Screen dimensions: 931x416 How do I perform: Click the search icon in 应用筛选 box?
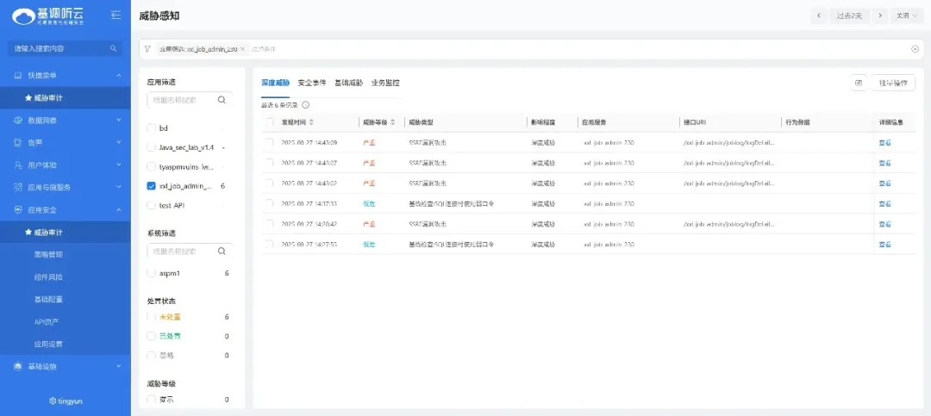click(x=222, y=100)
